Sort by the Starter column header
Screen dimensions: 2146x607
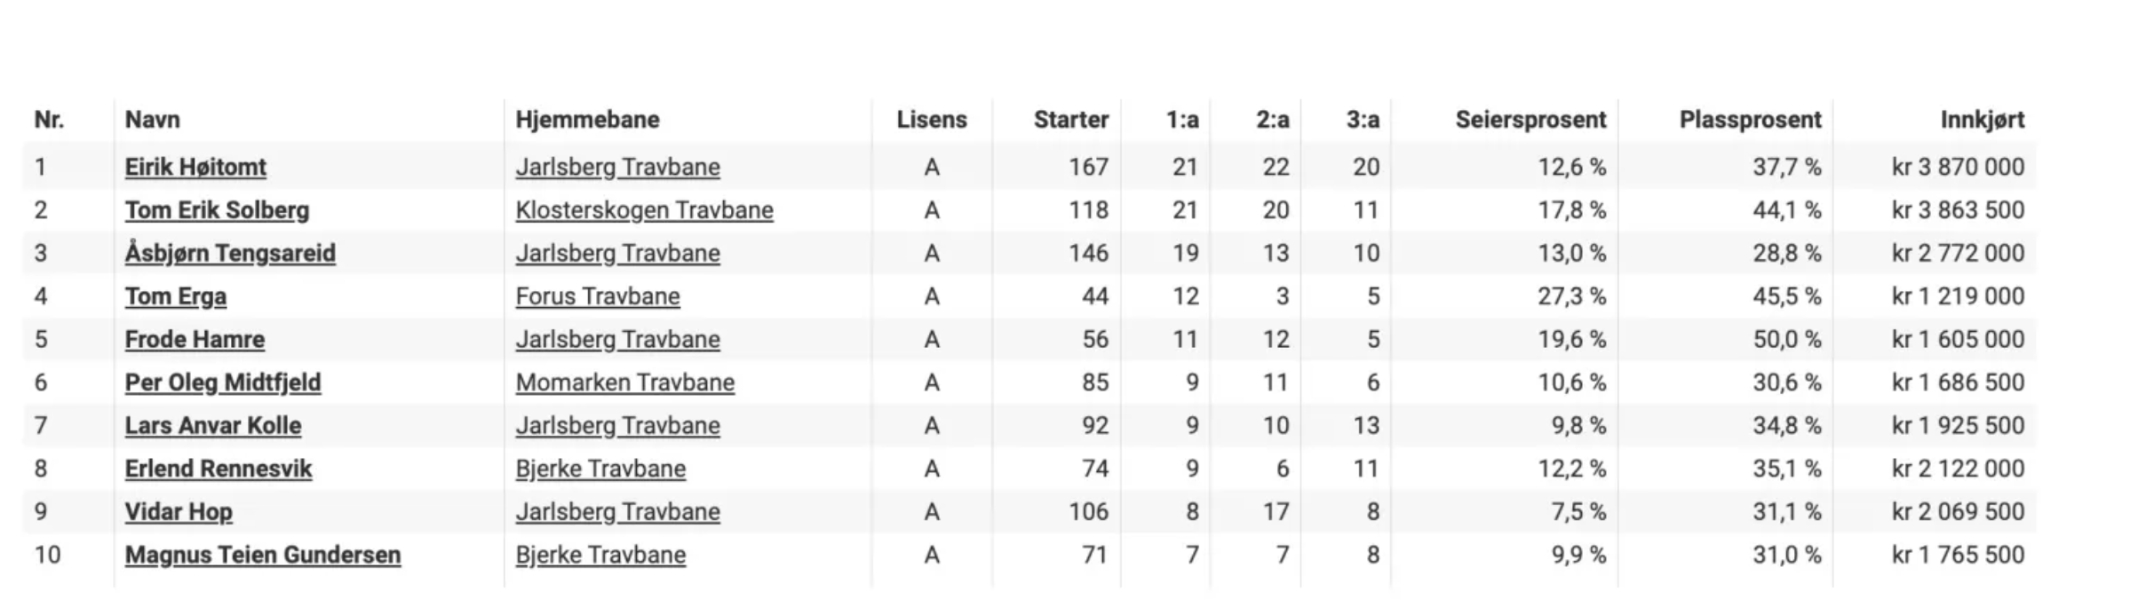click(x=1071, y=120)
